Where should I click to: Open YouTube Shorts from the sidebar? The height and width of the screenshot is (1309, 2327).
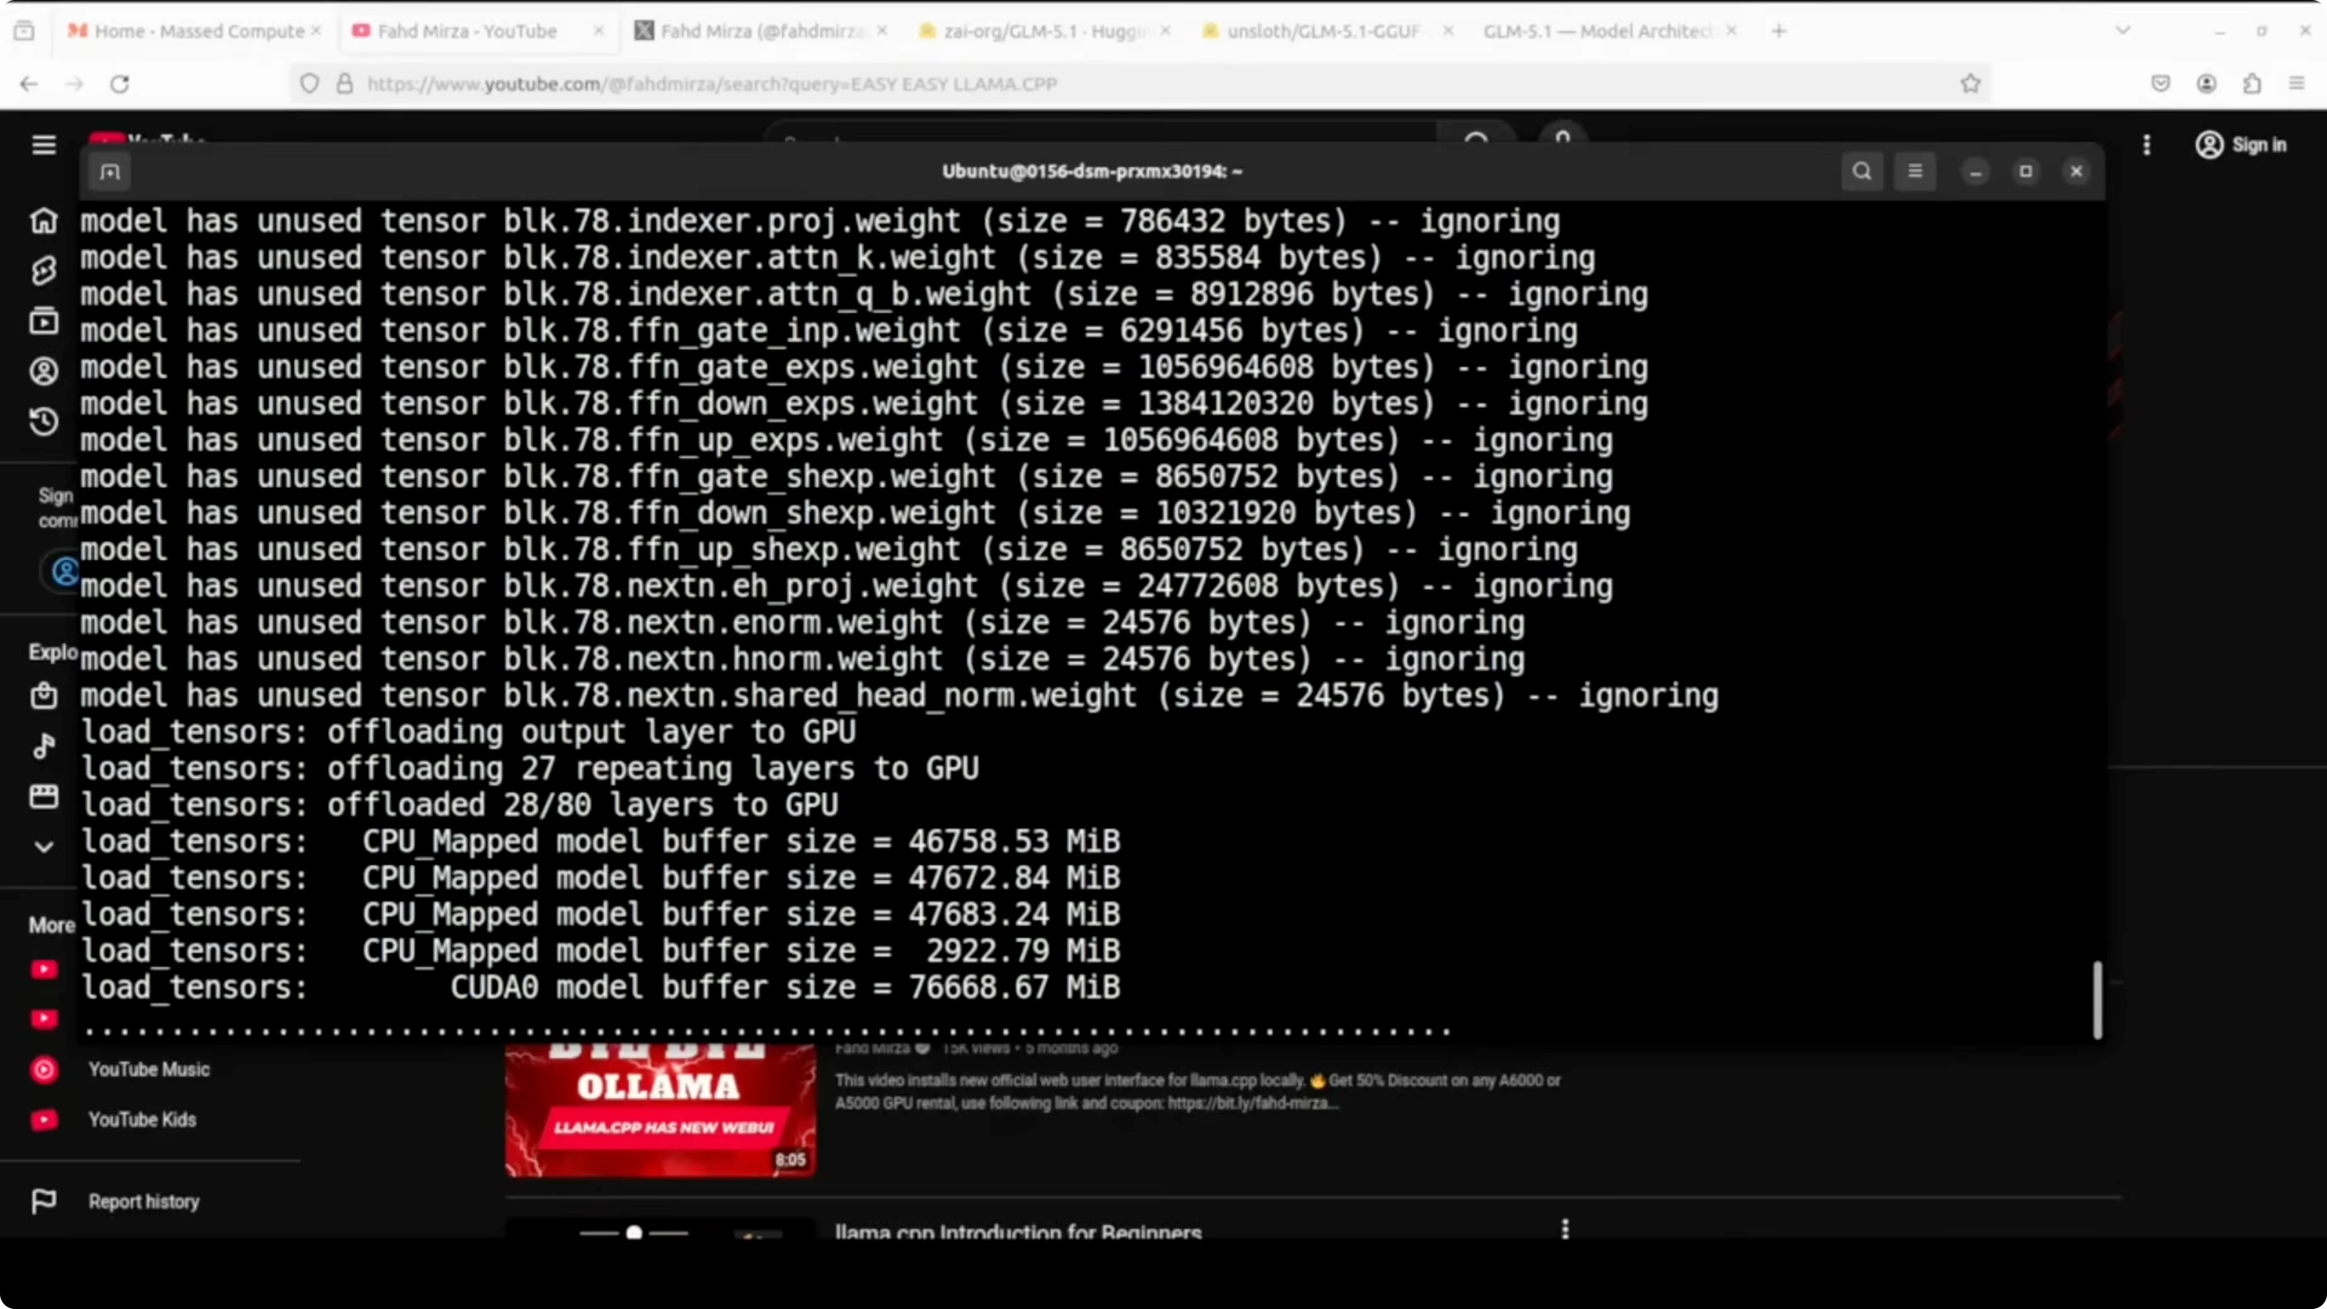44,270
